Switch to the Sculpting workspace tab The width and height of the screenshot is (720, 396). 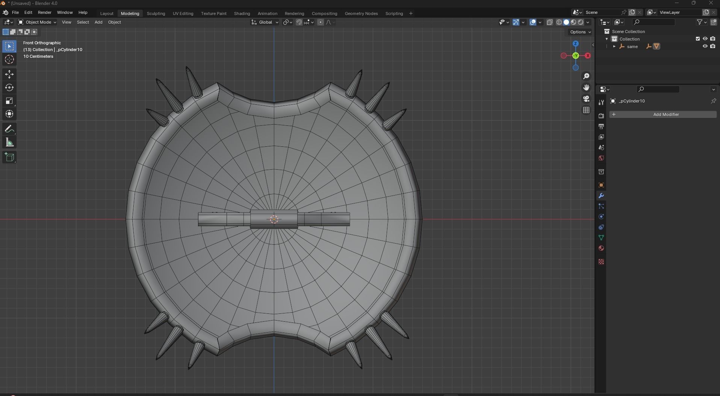pos(156,13)
